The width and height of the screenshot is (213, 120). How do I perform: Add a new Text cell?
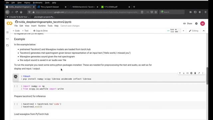click(x=25, y=31)
